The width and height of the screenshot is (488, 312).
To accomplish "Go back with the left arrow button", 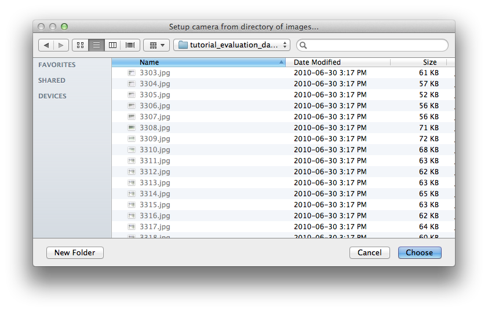I will [x=46, y=45].
